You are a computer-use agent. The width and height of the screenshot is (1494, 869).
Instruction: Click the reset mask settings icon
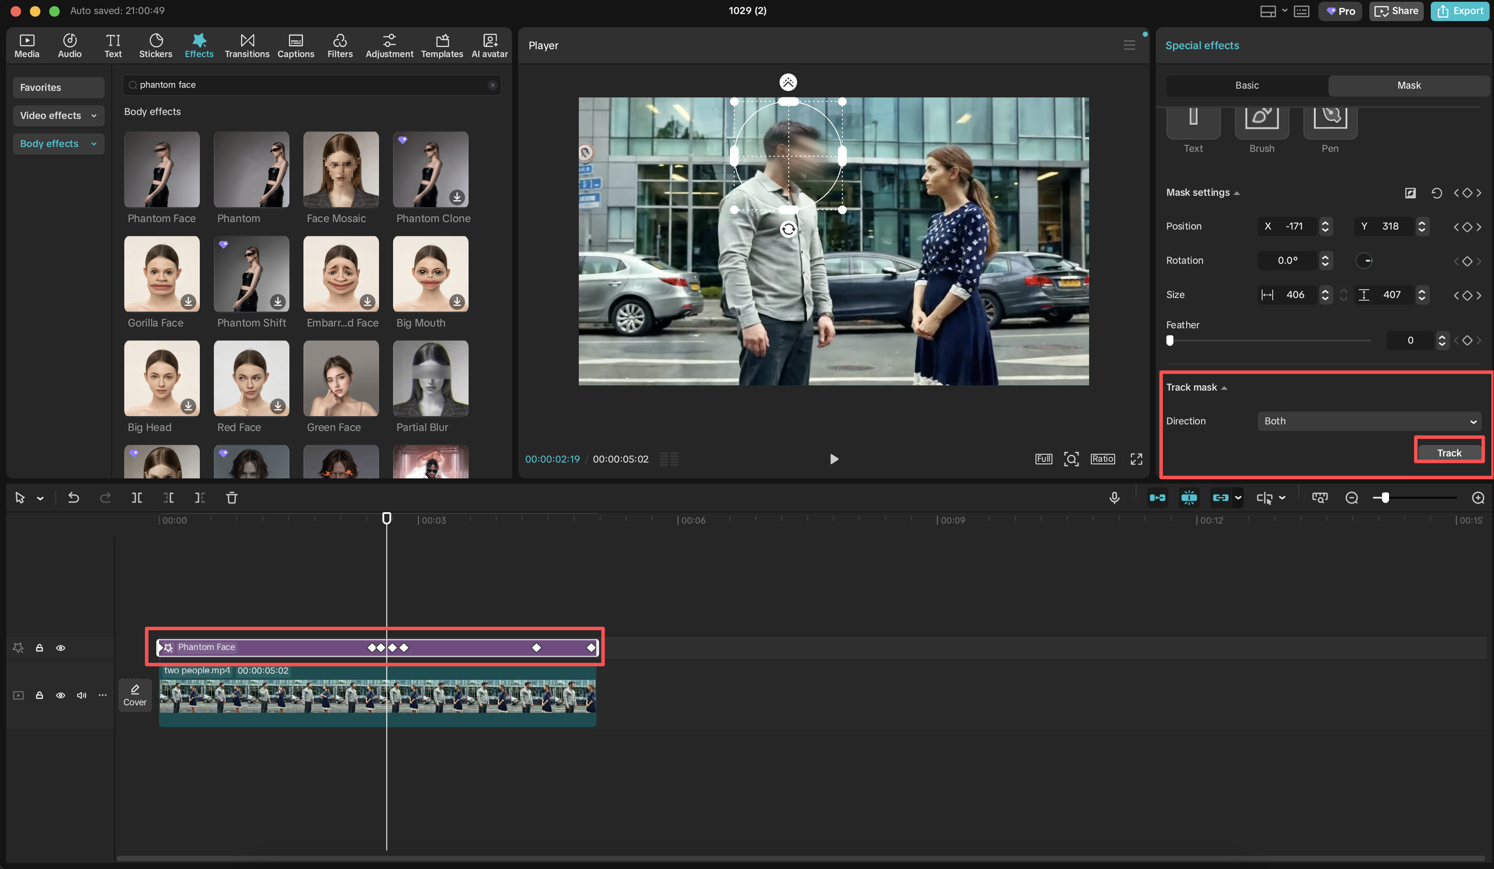pos(1436,193)
